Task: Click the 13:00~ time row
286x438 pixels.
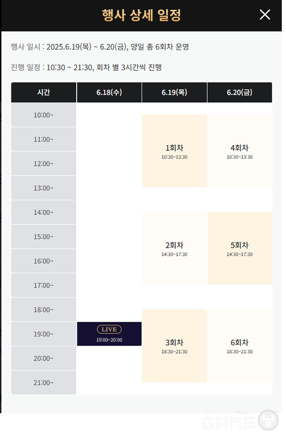Action: [x=44, y=188]
